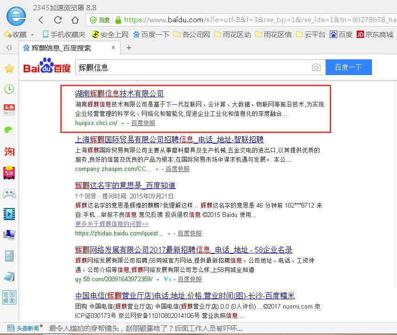Open the 最令人尴尬的穿帮镜头 news headline
The width and height of the screenshot is (397, 335).
click(x=146, y=329)
